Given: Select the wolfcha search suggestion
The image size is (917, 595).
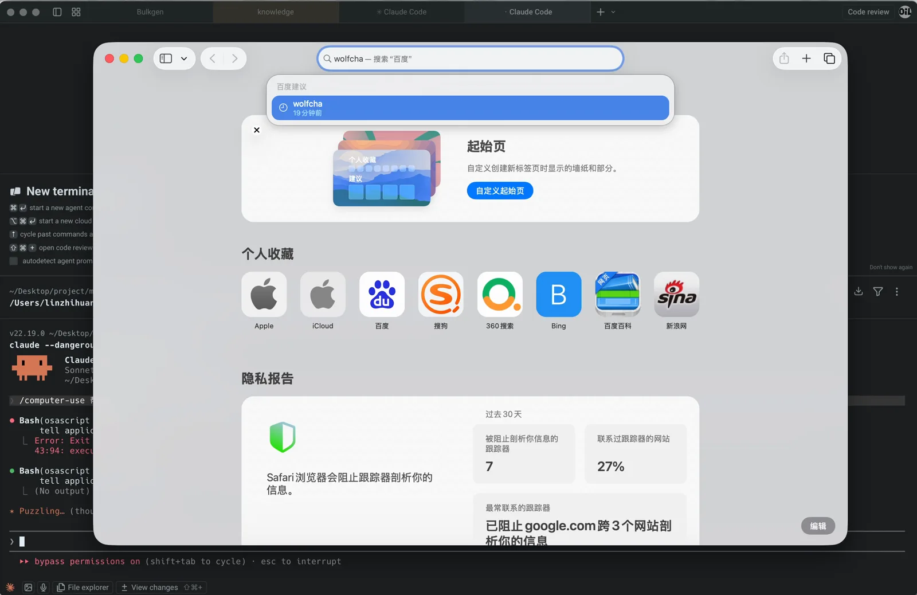Looking at the screenshot, I should click(471, 108).
